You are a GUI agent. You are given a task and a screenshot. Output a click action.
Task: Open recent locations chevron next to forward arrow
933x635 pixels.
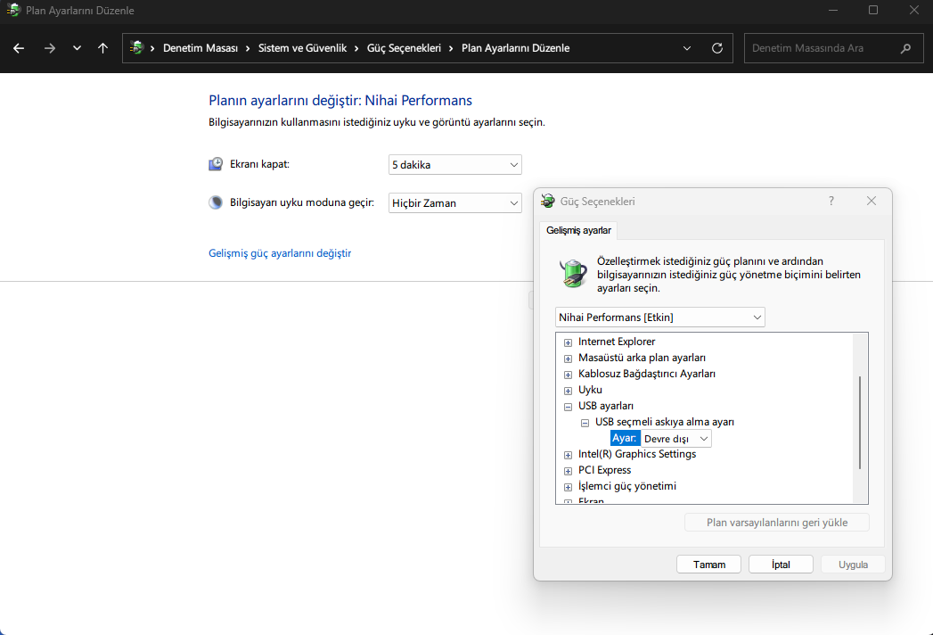[77, 48]
